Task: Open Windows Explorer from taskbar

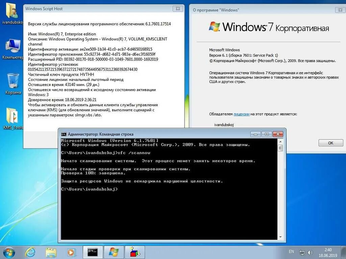Action: tap(51, 252)
